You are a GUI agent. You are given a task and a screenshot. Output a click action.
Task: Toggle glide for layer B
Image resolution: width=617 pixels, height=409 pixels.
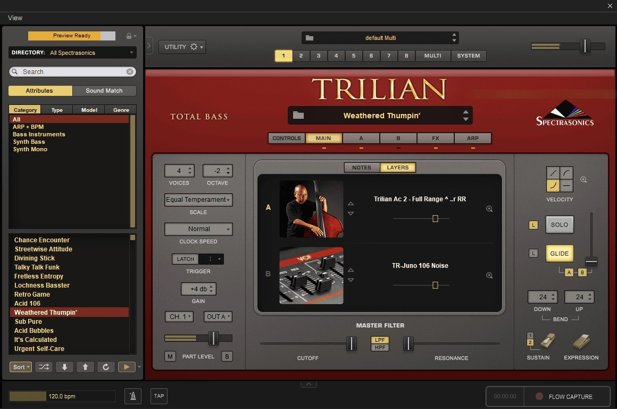click(582, 272)
